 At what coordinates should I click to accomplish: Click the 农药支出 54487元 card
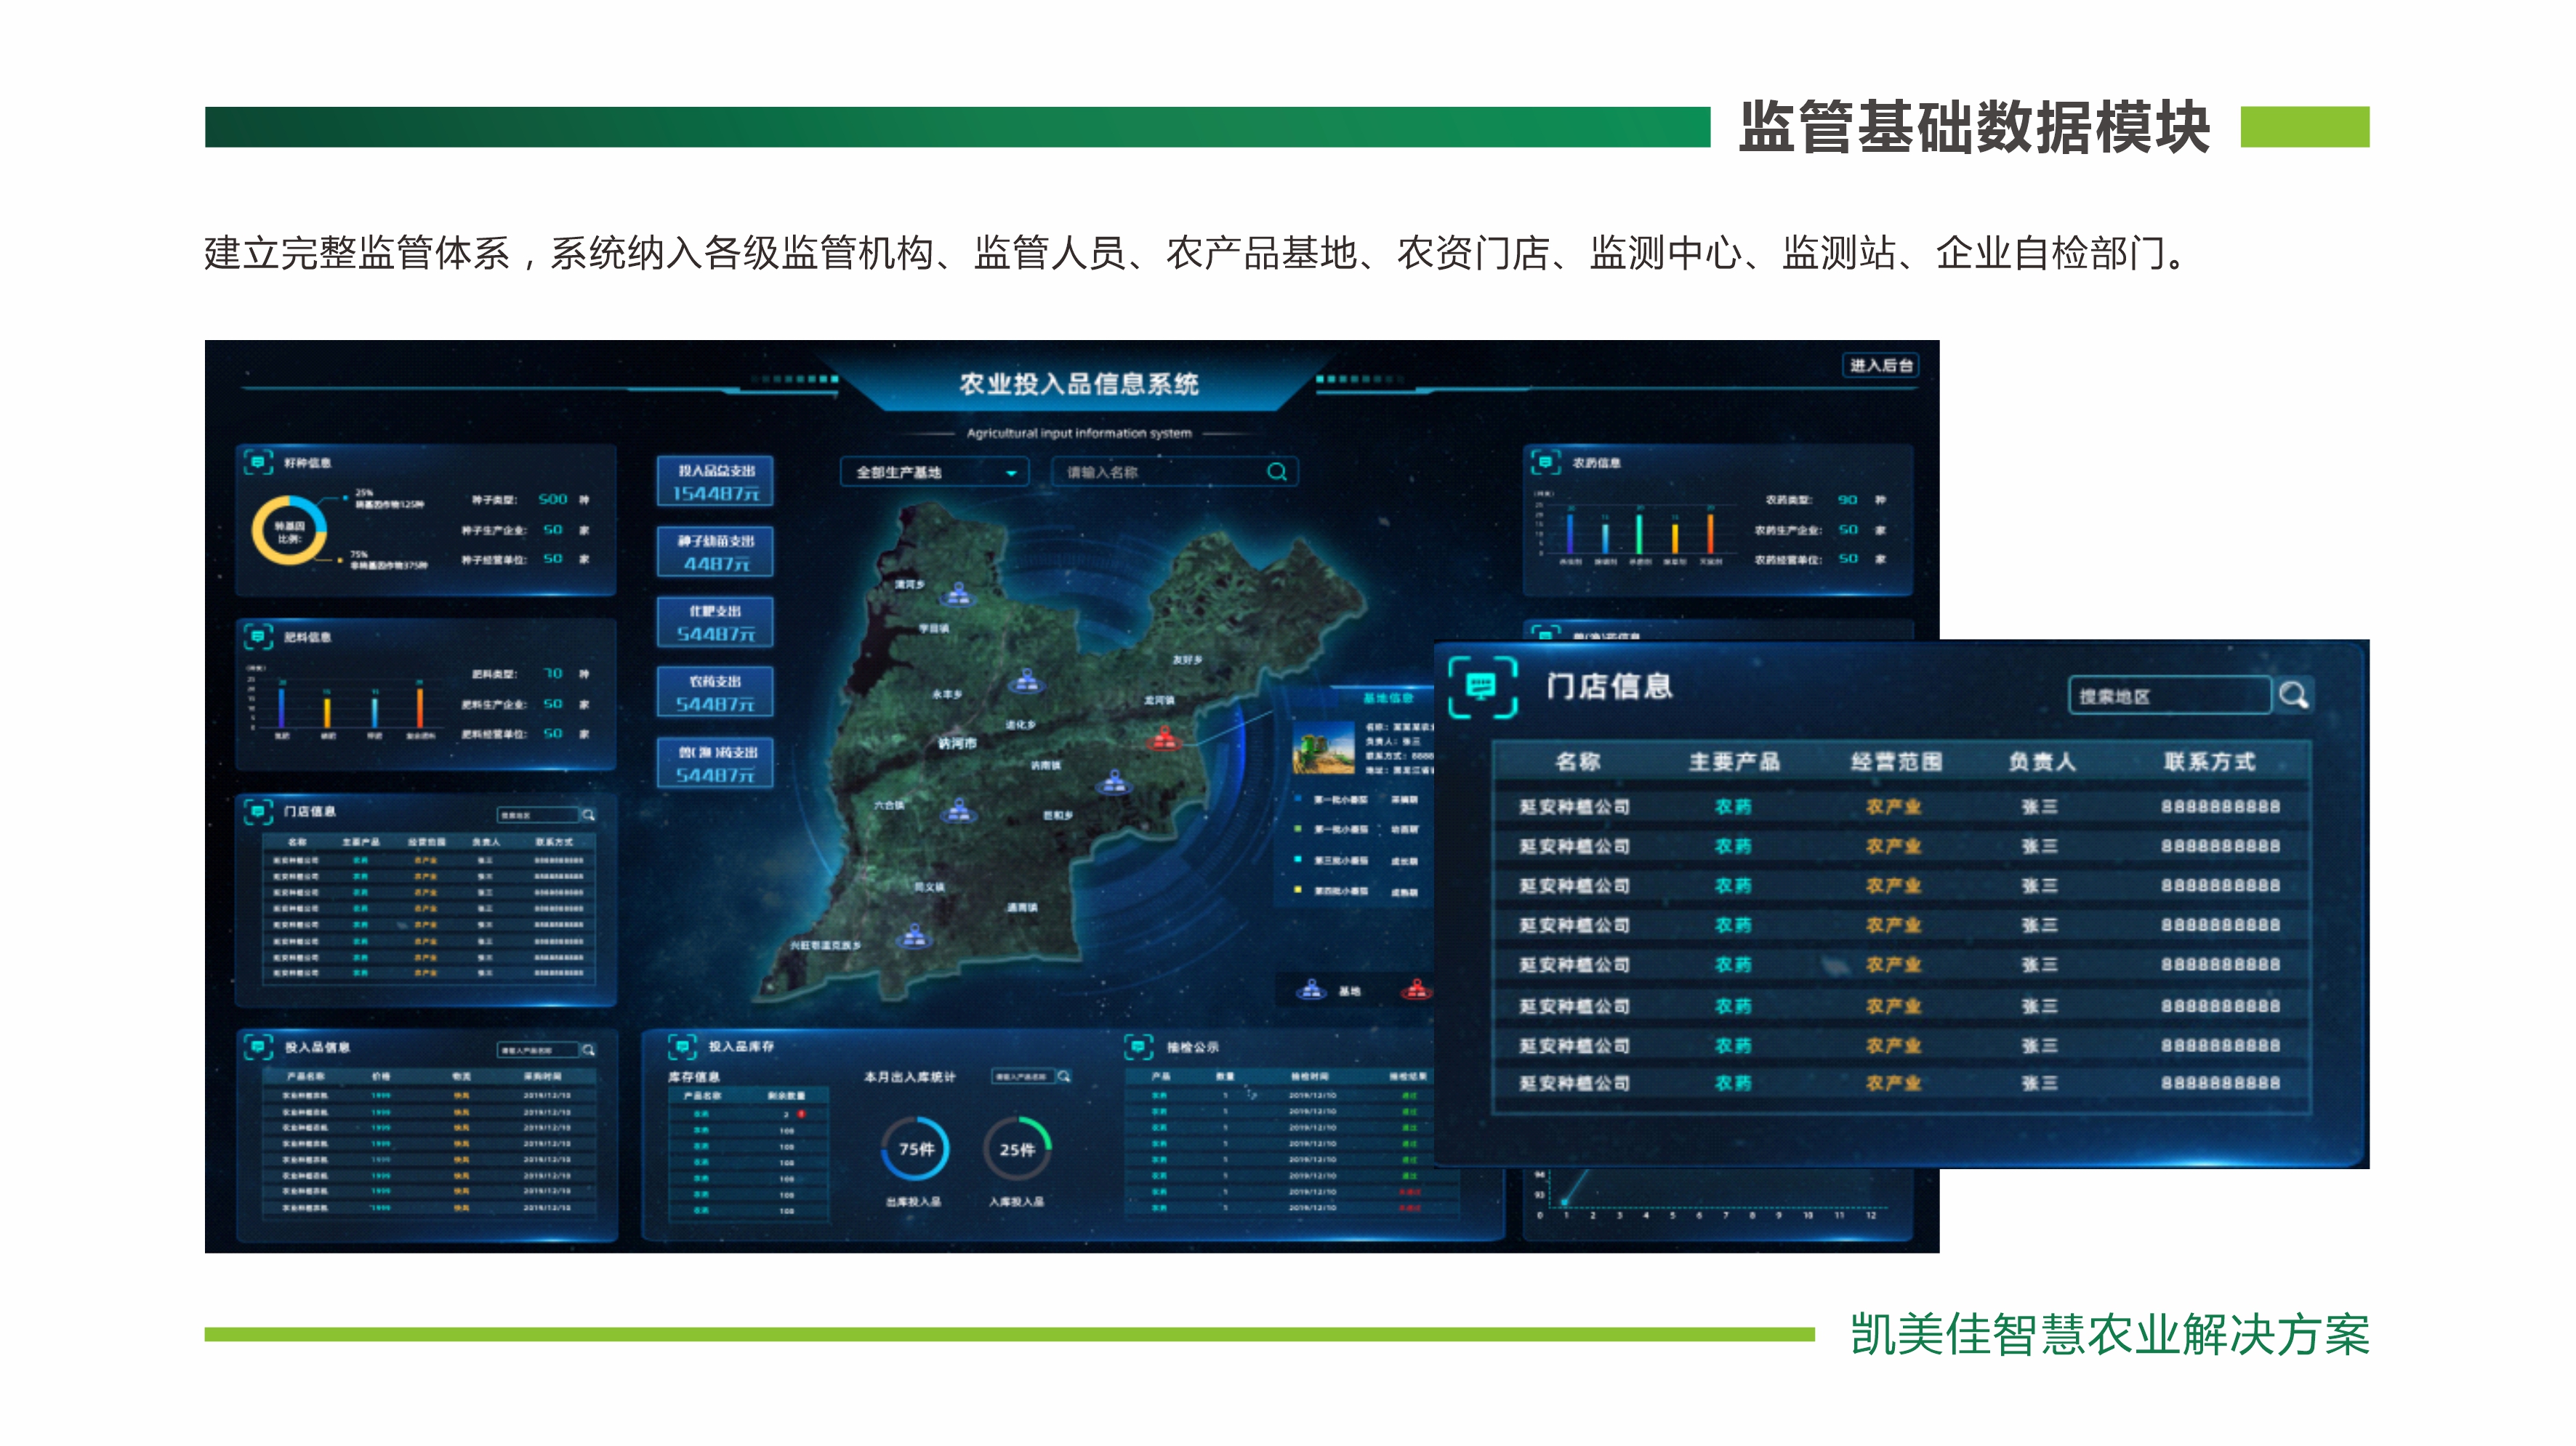[x=715, y=692]
